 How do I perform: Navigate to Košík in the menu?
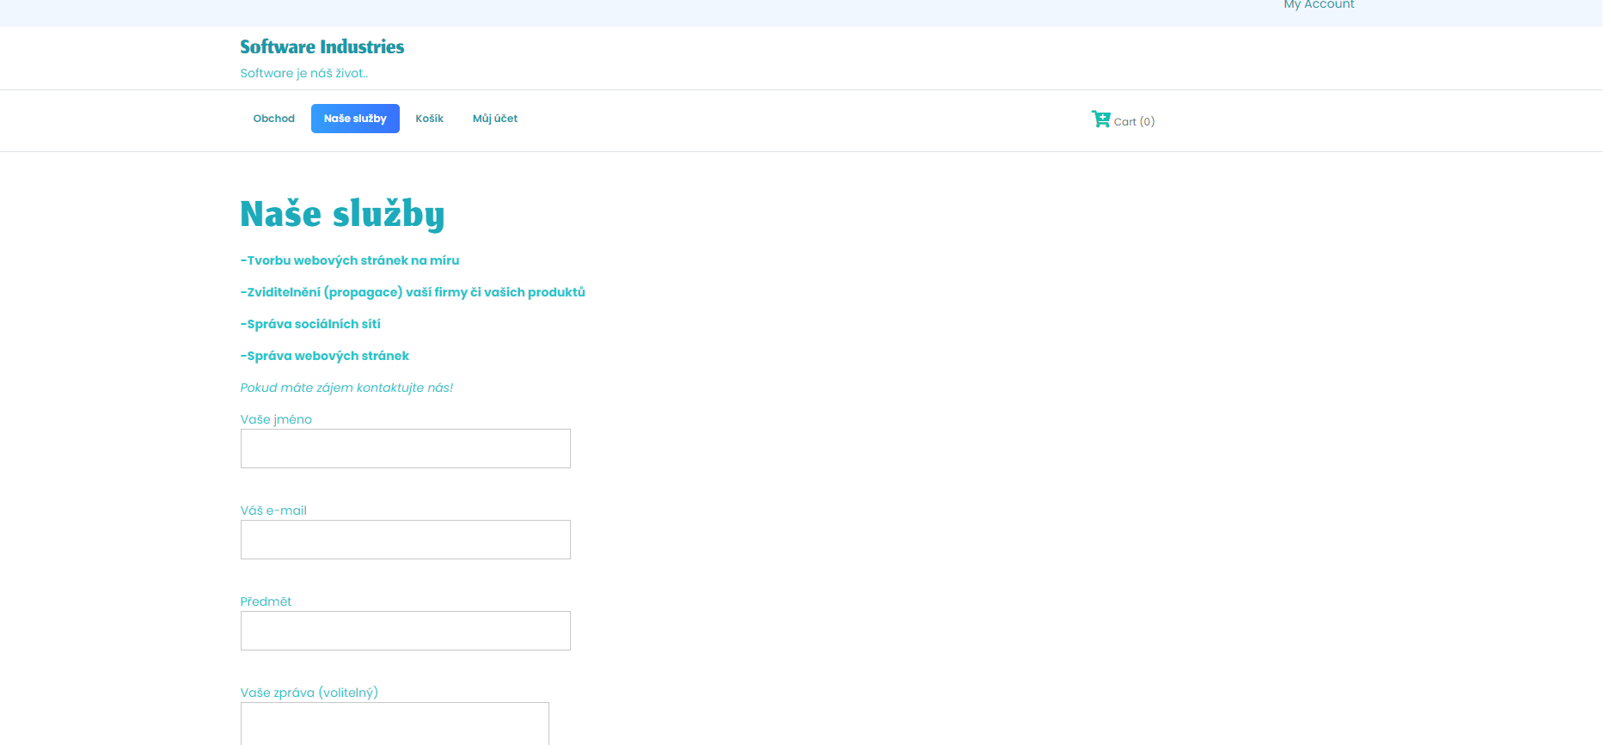pyautogui.click(x=429, y=119)
